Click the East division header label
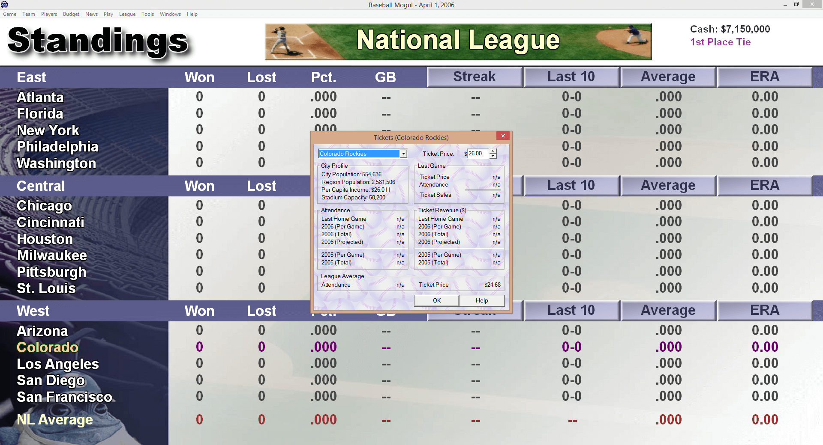 31,77
